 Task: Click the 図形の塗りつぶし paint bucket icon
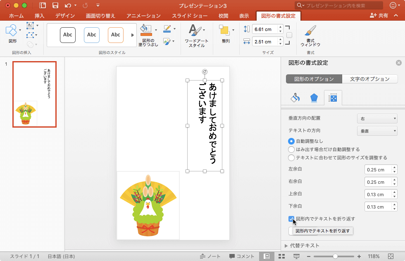pyautogui.click(x=146, y=30)
